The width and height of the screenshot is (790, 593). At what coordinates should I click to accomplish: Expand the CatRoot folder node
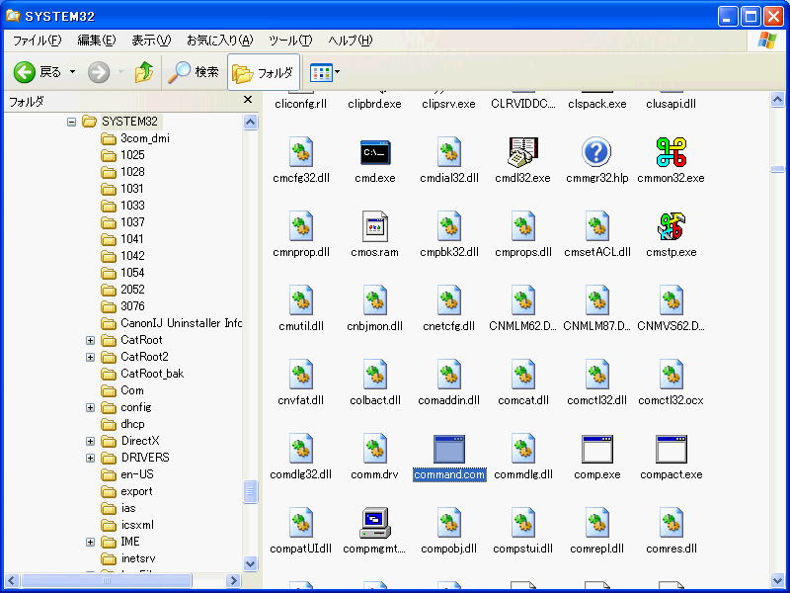pyautogui.click(x=90, y=340)
